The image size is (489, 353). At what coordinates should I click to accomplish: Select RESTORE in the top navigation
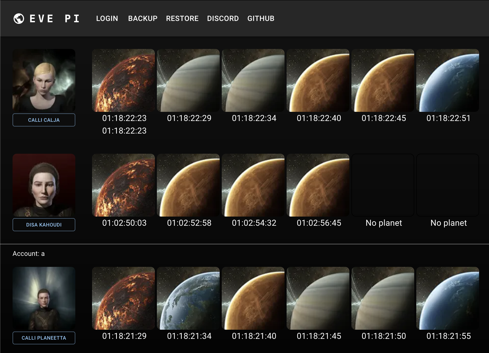(x=182, y=19)
